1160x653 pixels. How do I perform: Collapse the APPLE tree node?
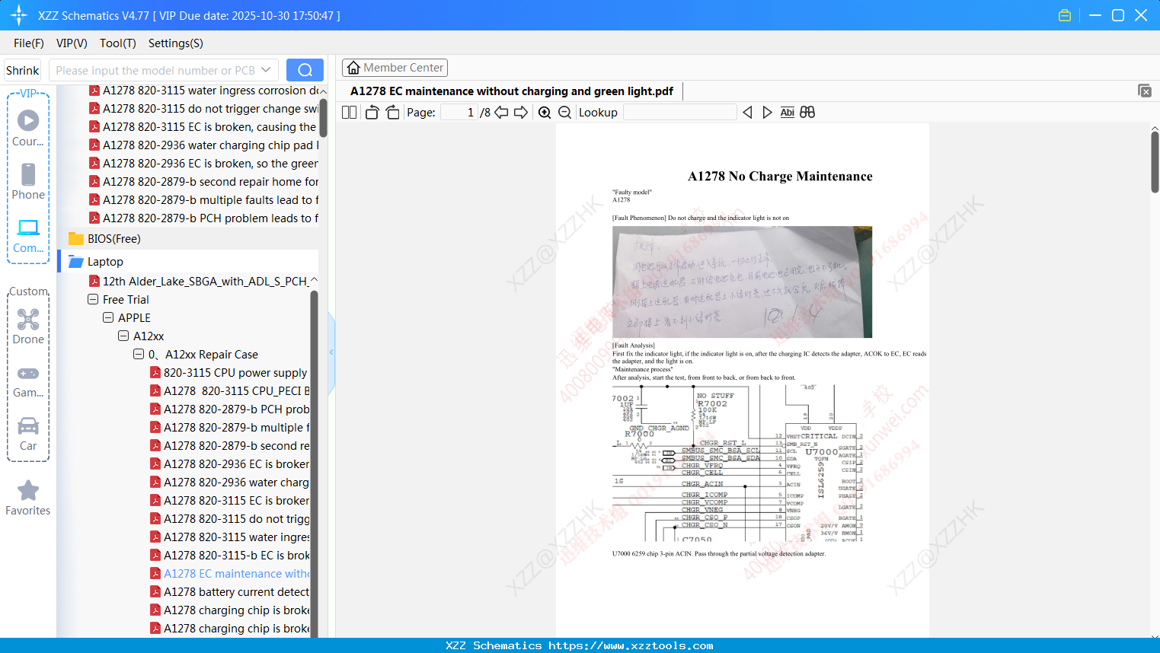point(108,318)
